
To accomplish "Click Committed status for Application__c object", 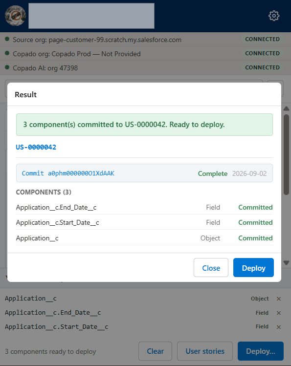I will [255, 238].
